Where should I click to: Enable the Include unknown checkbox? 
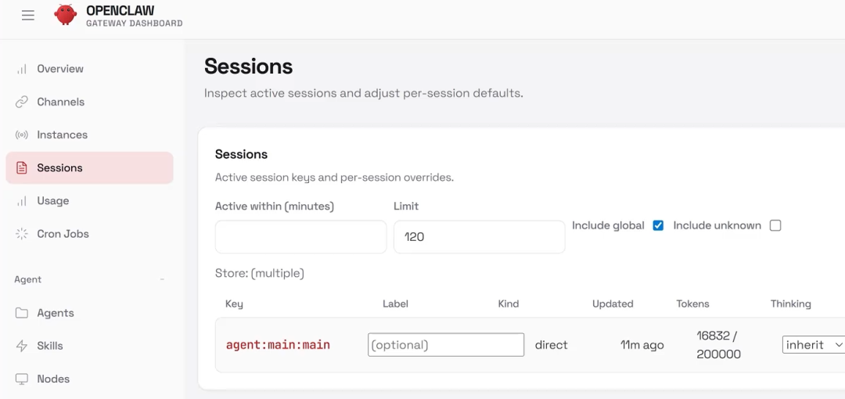775,225
